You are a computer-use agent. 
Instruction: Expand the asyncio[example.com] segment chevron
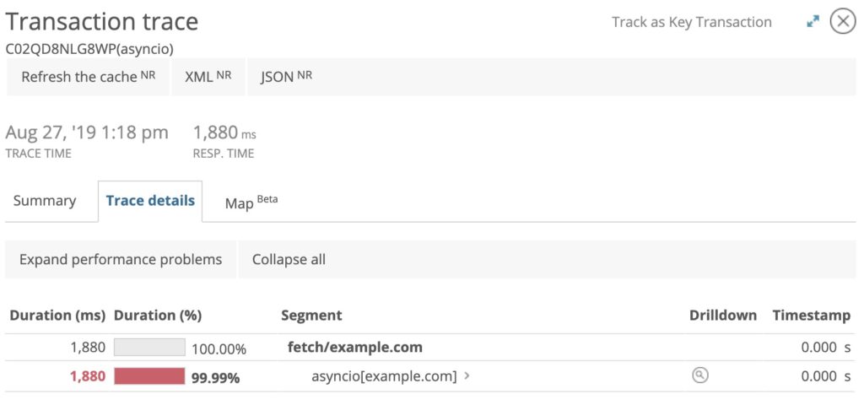pos(467,376)
